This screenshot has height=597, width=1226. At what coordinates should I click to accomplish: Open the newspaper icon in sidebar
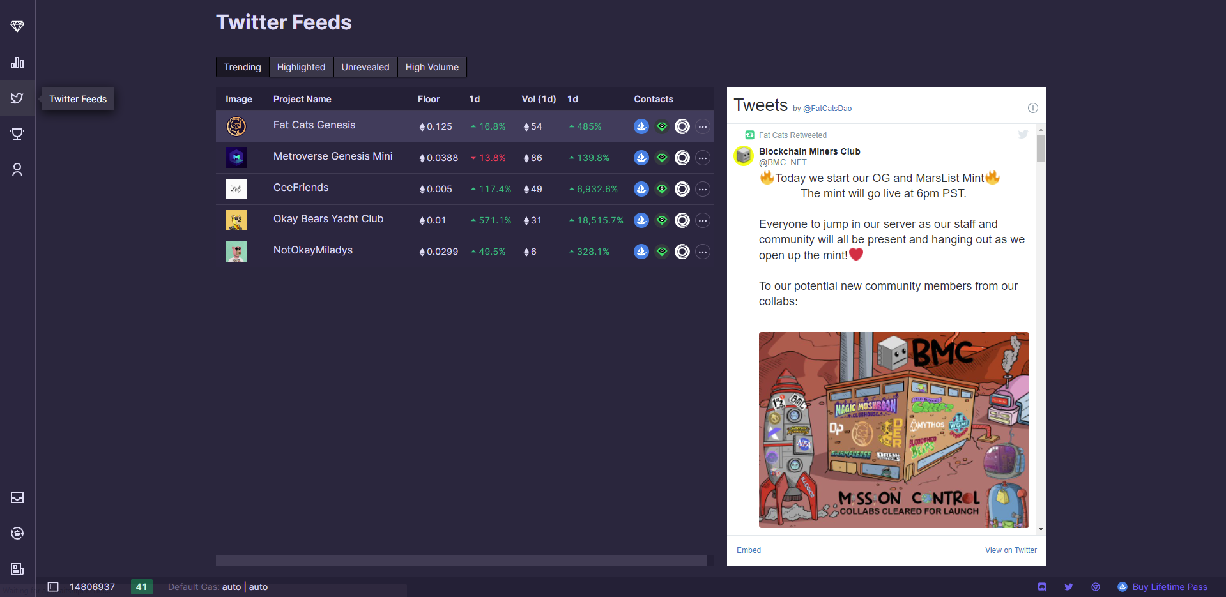tap(17, 569)
